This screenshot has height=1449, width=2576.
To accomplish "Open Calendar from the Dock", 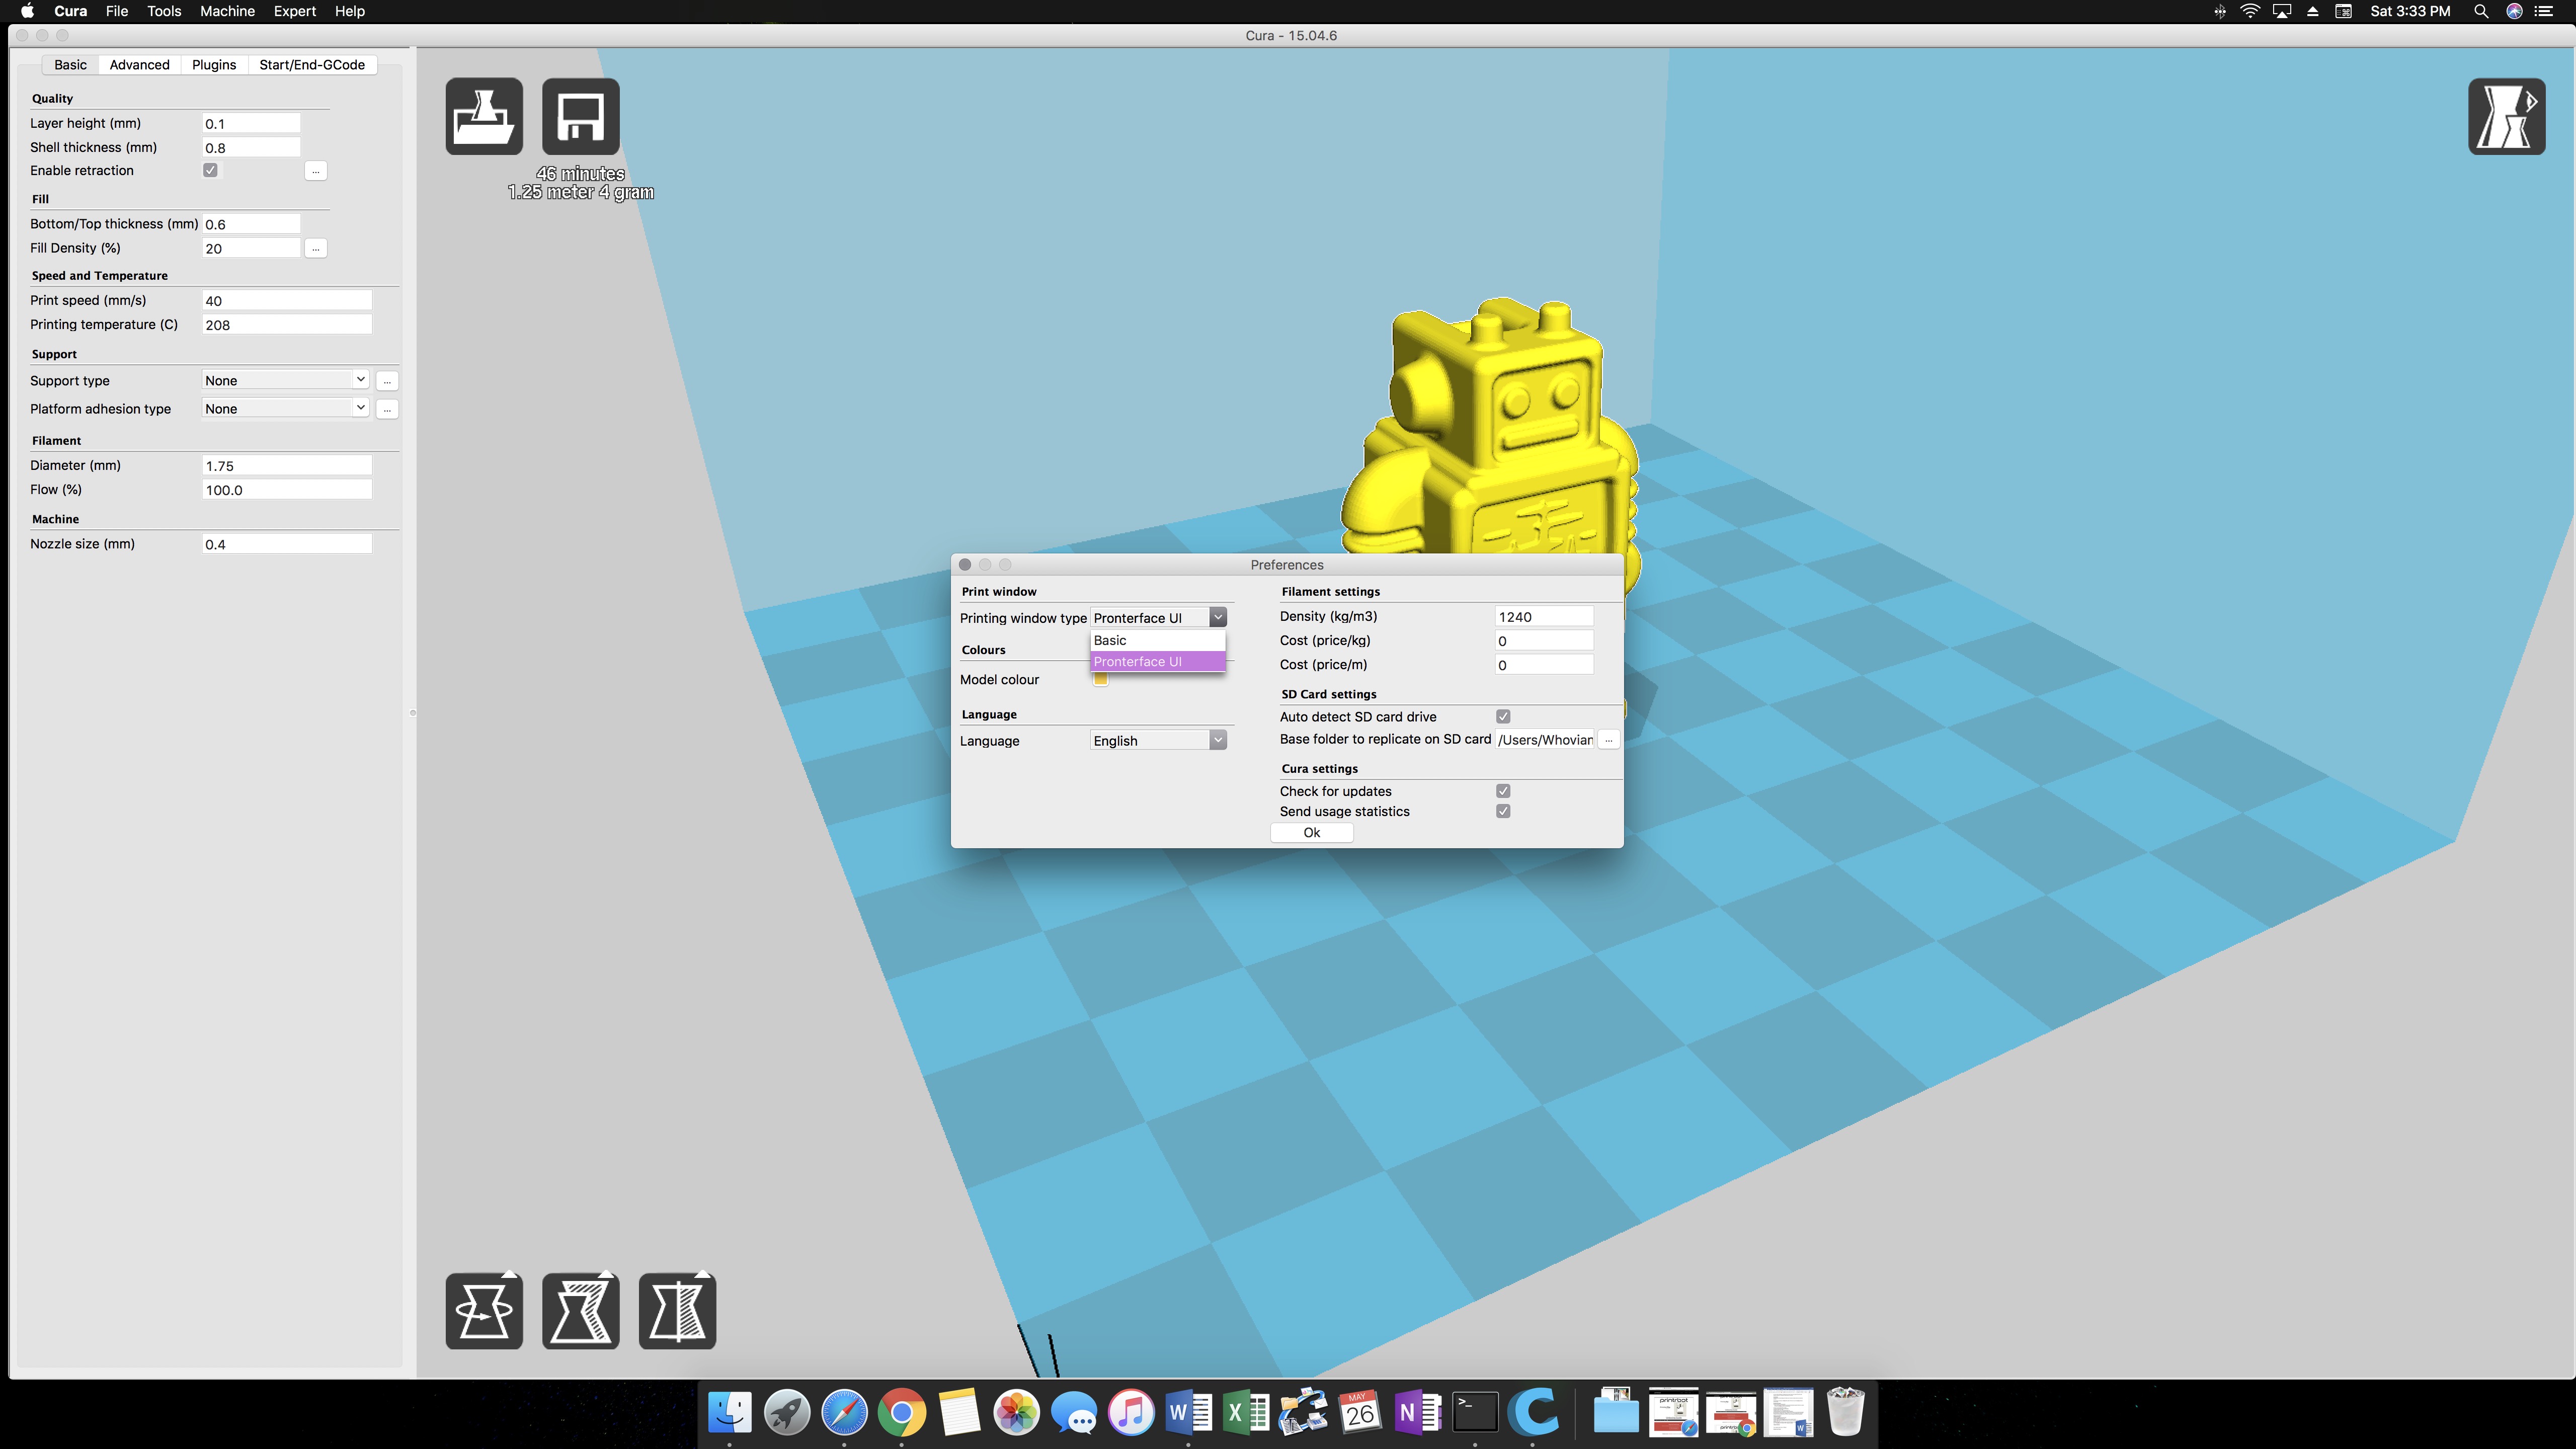I will click(1360, 1412).
